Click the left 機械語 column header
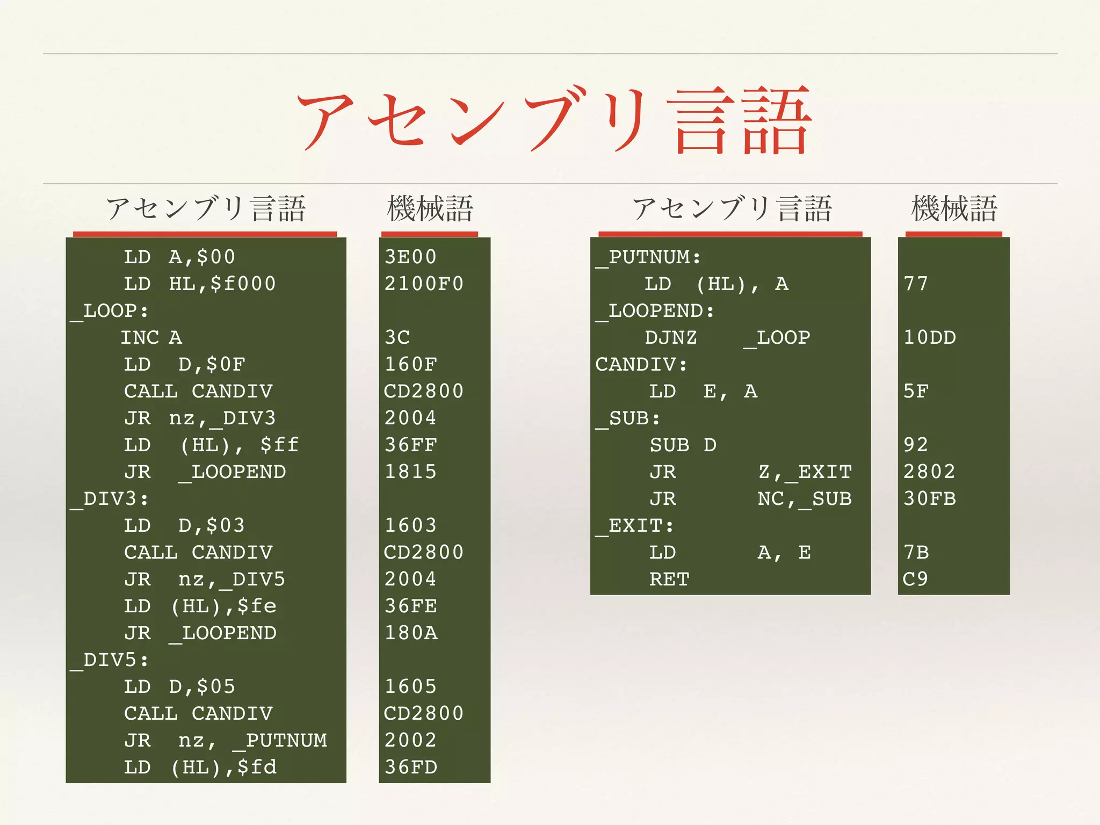The height and width of the screenshot is (825, 1100). [x=430, y=209]
